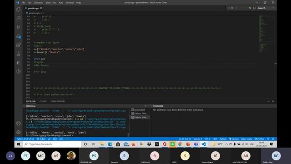
Task: Change UTF-8 file encoding
Action: pyautogui.click(x=207, y=139)
